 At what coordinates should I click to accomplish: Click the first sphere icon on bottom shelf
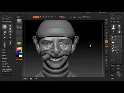[25, 79]
